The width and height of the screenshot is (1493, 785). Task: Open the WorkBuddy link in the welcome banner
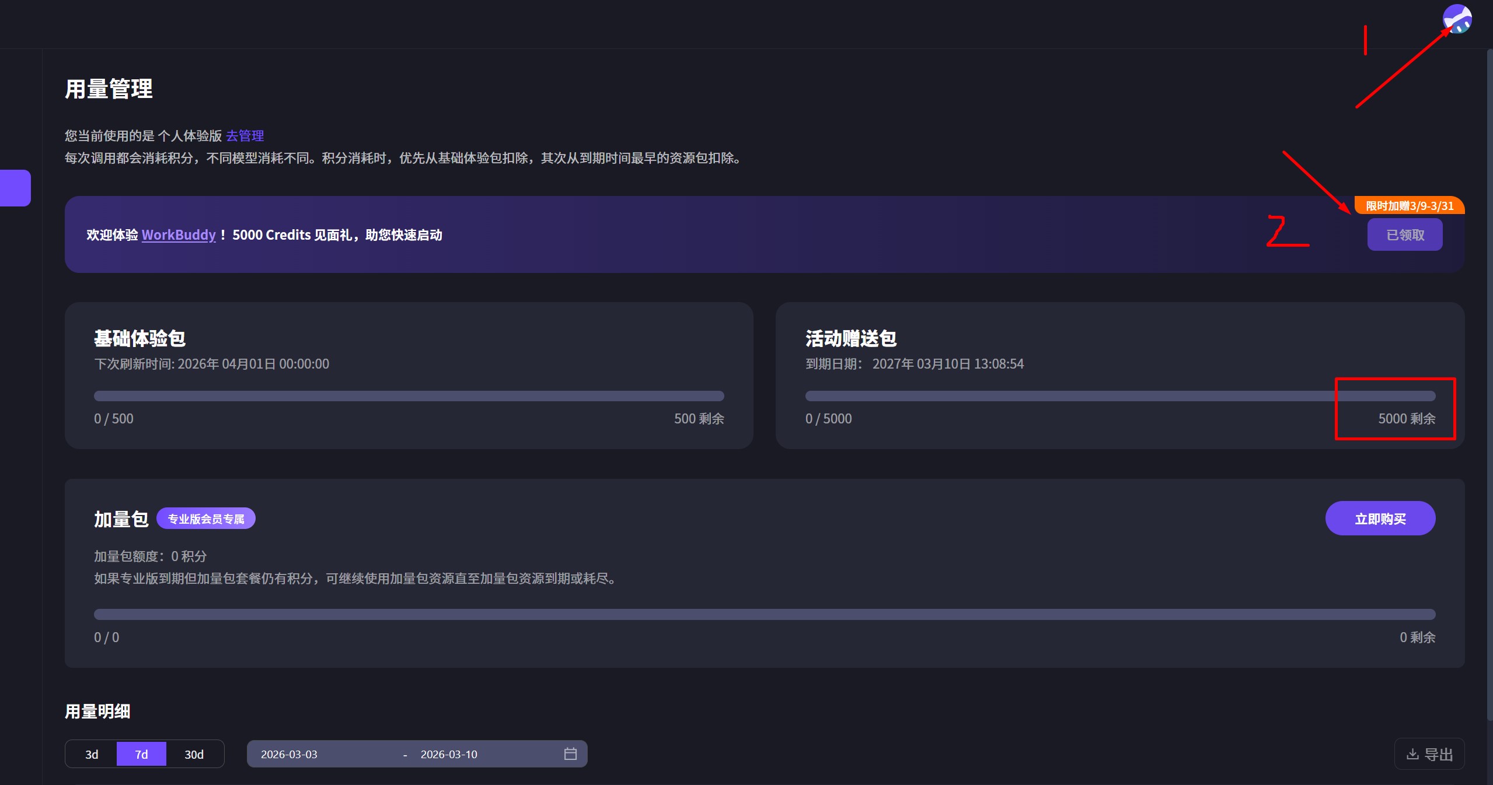178,234
